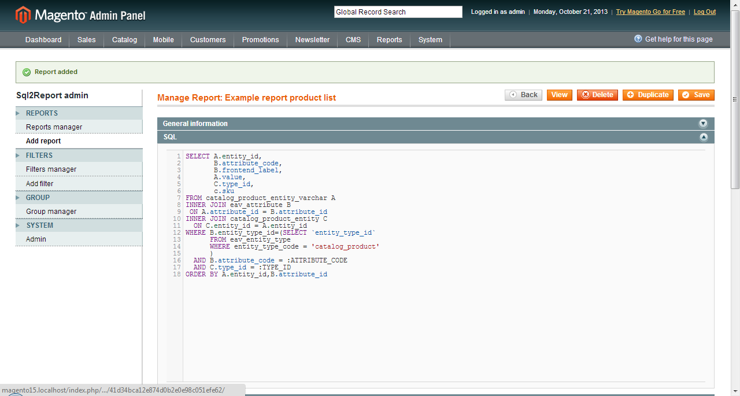Collapse the SQL section arrow
This screenshot has height=396, width=740.
pyautogui.click(x=704, y=138)
